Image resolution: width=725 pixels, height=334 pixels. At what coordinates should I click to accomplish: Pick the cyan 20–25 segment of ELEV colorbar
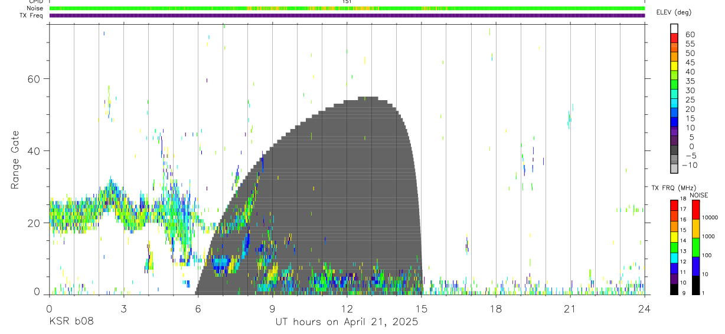(675, 104)
